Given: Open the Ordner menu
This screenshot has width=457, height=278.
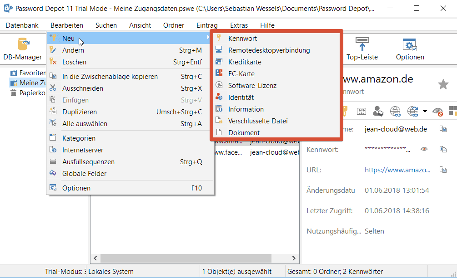Looking at the screenshot, I should (174, 25).
